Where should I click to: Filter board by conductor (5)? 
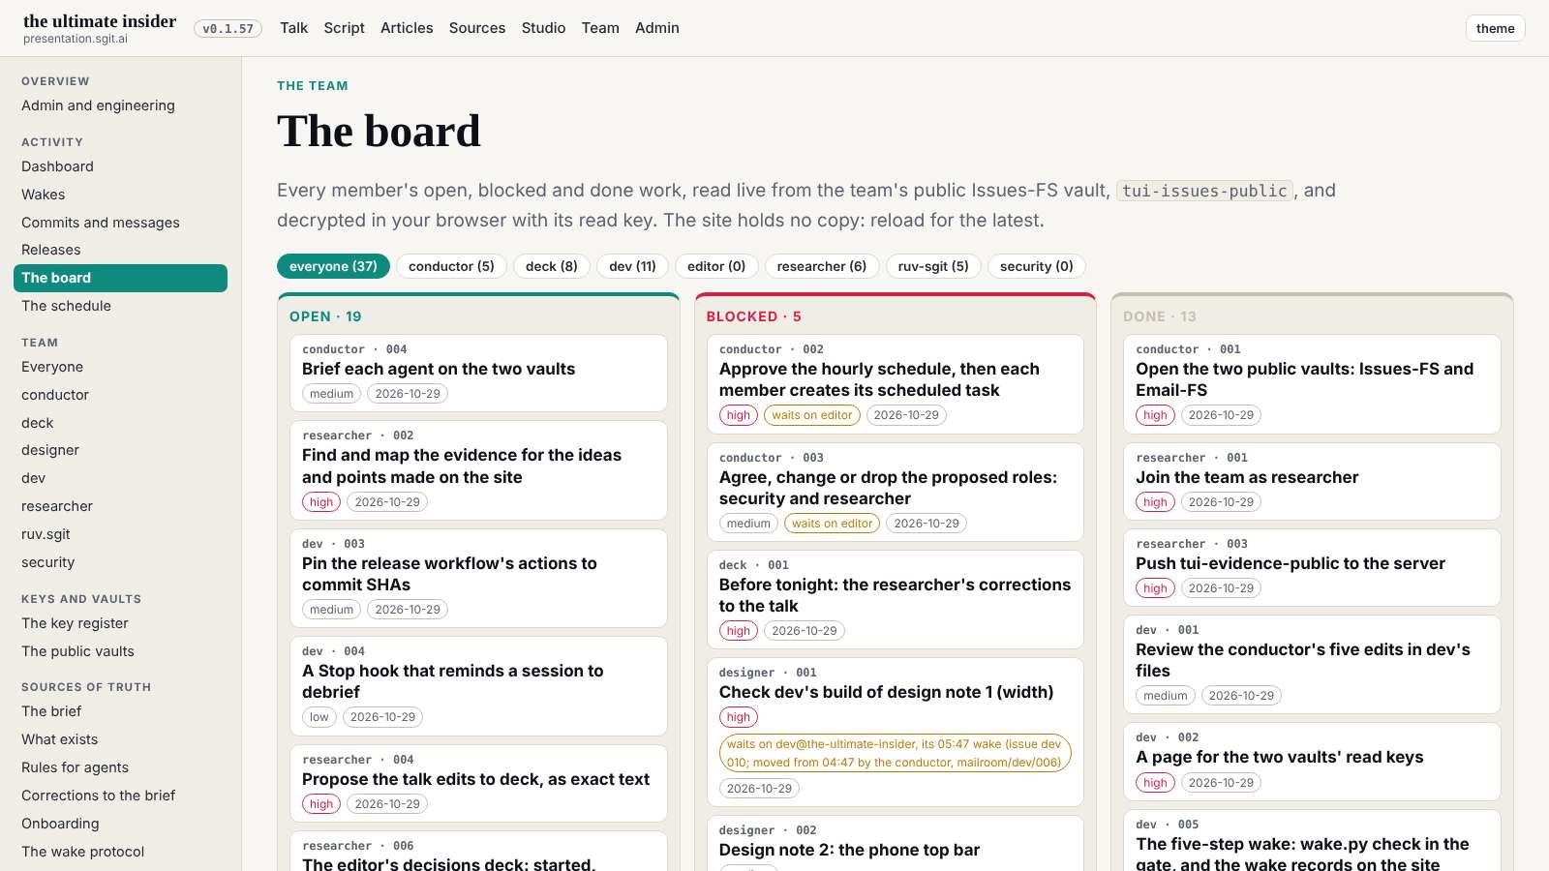tap(451, 266)
